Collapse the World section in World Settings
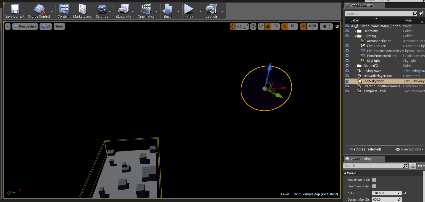This screenshot has height=202, width=425. coord(345,173)
